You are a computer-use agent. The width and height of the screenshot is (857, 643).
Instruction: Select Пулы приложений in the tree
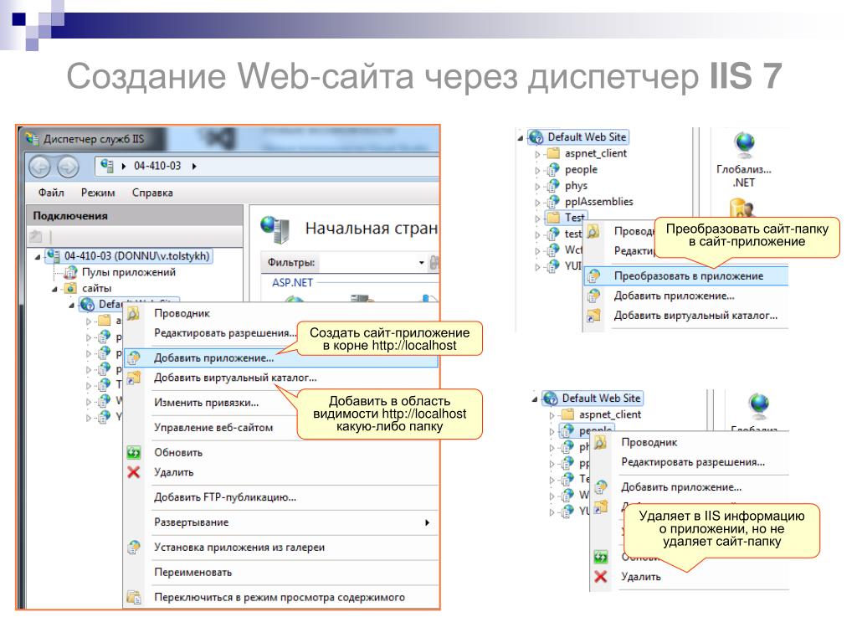128,272
